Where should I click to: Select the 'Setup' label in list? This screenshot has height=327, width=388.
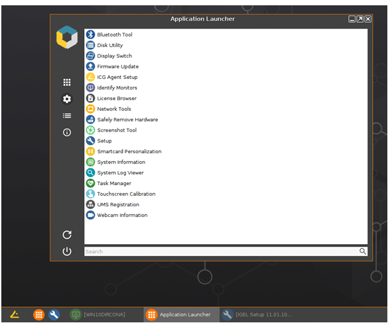(x=104, y=141)
